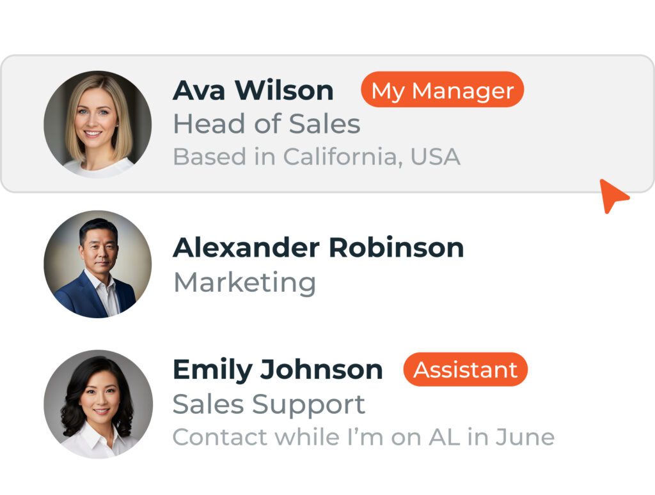Open the Ava Wilson name link
655x495 pixels.
click(253, 90)
